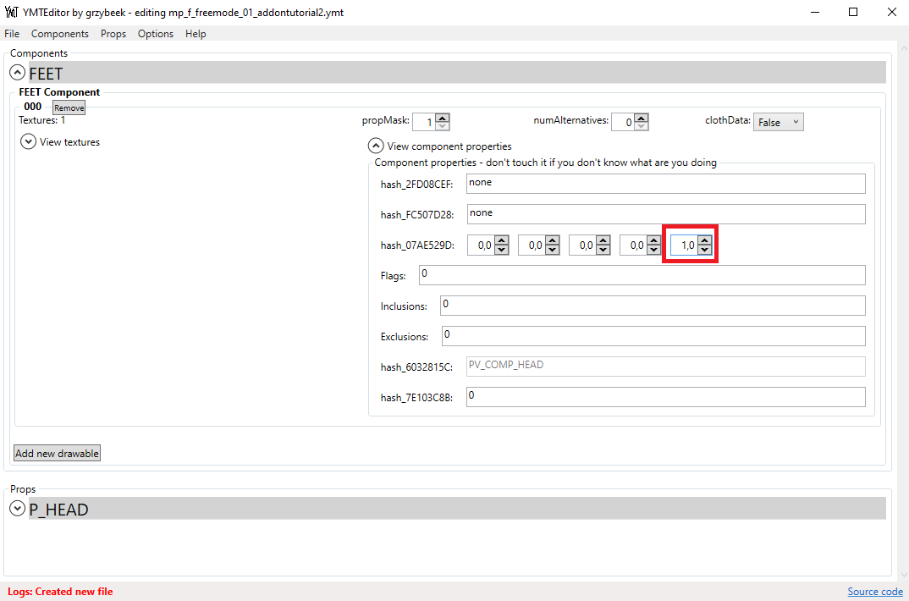Viewport: 909px width, 601px height.
Task: Decrease first hash_07AE529D value
Action: [x=501, y=250]
